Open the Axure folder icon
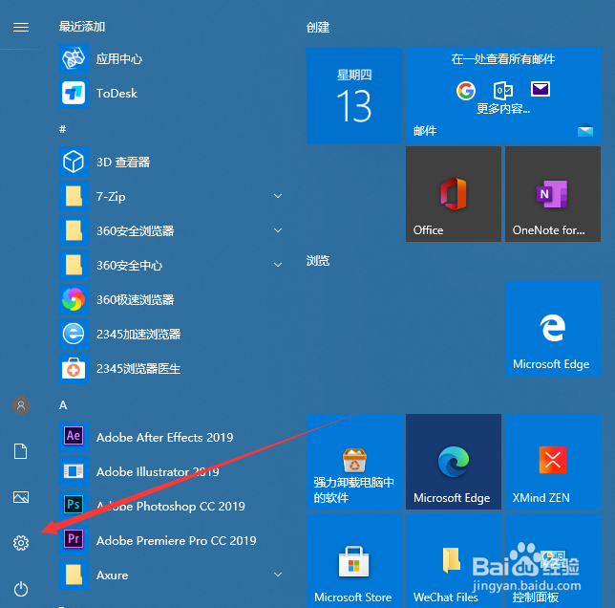The width and height of the screenshot is (615, 608). 74,575
